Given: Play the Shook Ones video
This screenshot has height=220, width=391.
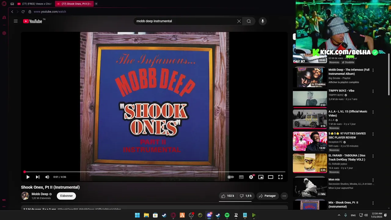Looking at the screenshot, I should pyautogui.click(x=28, y=177).
